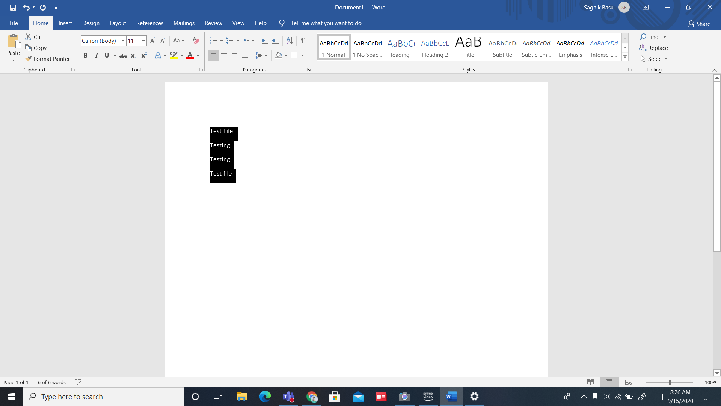Click the Bold formatting icon
The image size is (721, 406).
85,55
